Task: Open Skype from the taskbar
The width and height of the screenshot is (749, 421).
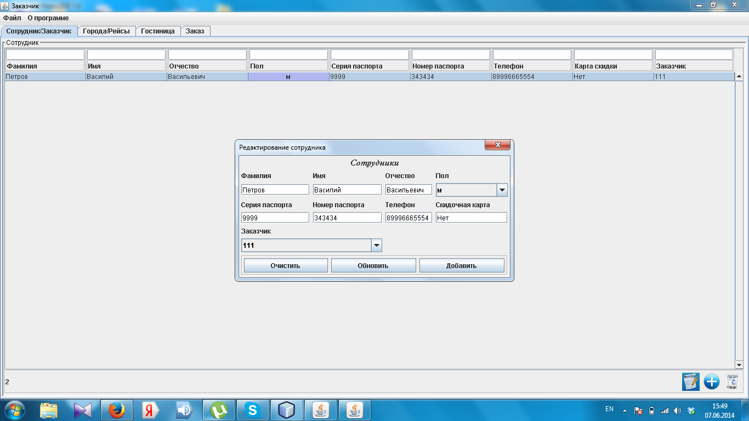Action: pos(252,410)
